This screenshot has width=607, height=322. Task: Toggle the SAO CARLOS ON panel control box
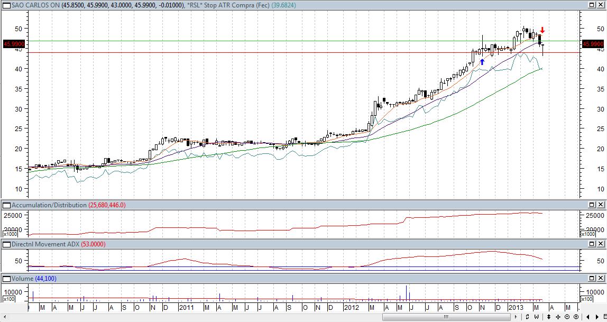[x=6, y=5]
